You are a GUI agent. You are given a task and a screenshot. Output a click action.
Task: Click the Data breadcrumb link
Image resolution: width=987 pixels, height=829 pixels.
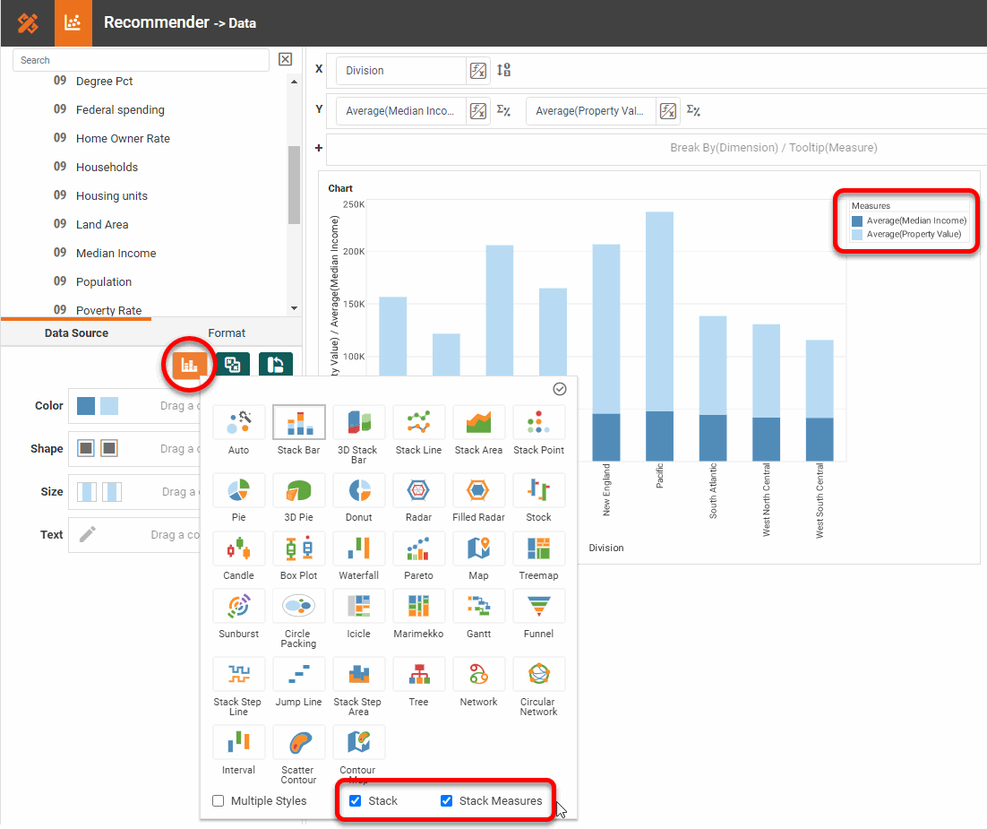(242, 23)
